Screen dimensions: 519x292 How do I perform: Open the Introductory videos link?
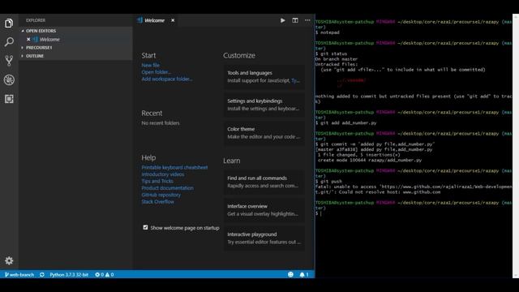pos(163,174)
